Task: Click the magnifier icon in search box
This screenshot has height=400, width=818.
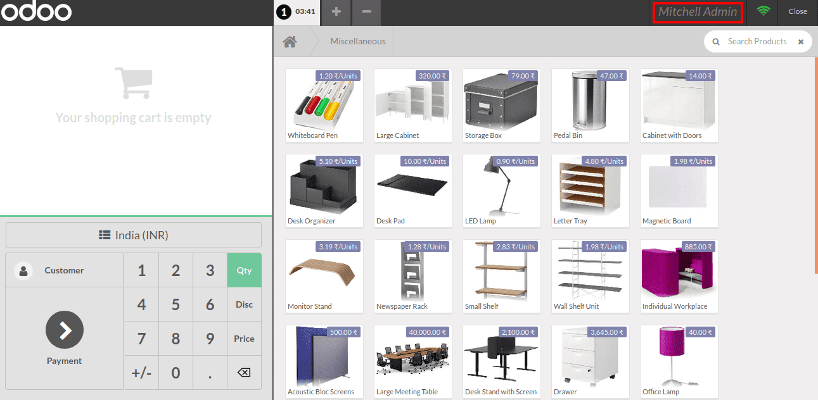Action: tap(717, 42)
